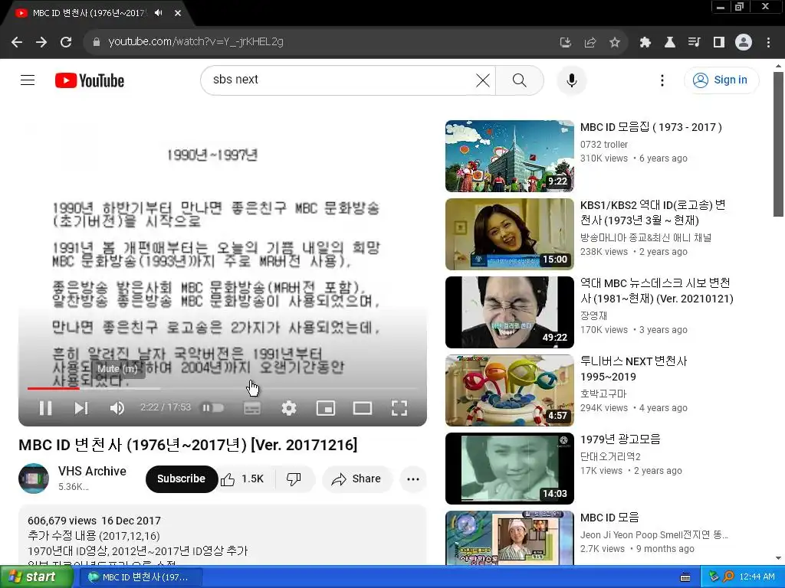Open browser profile avatar

click(x=744, y=43)
